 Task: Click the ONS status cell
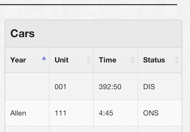[151, 113]
